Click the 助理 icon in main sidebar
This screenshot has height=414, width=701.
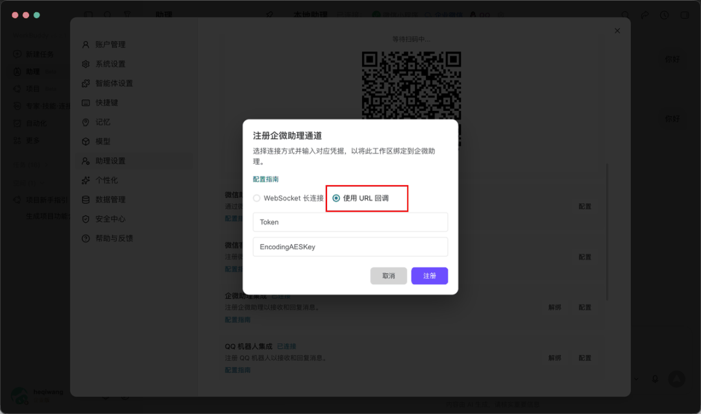pyautogui.click(x=17, y=71)
